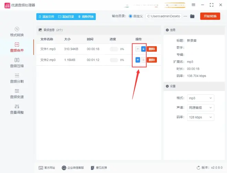
Task: Open the output folder icon
Action: 192,16
